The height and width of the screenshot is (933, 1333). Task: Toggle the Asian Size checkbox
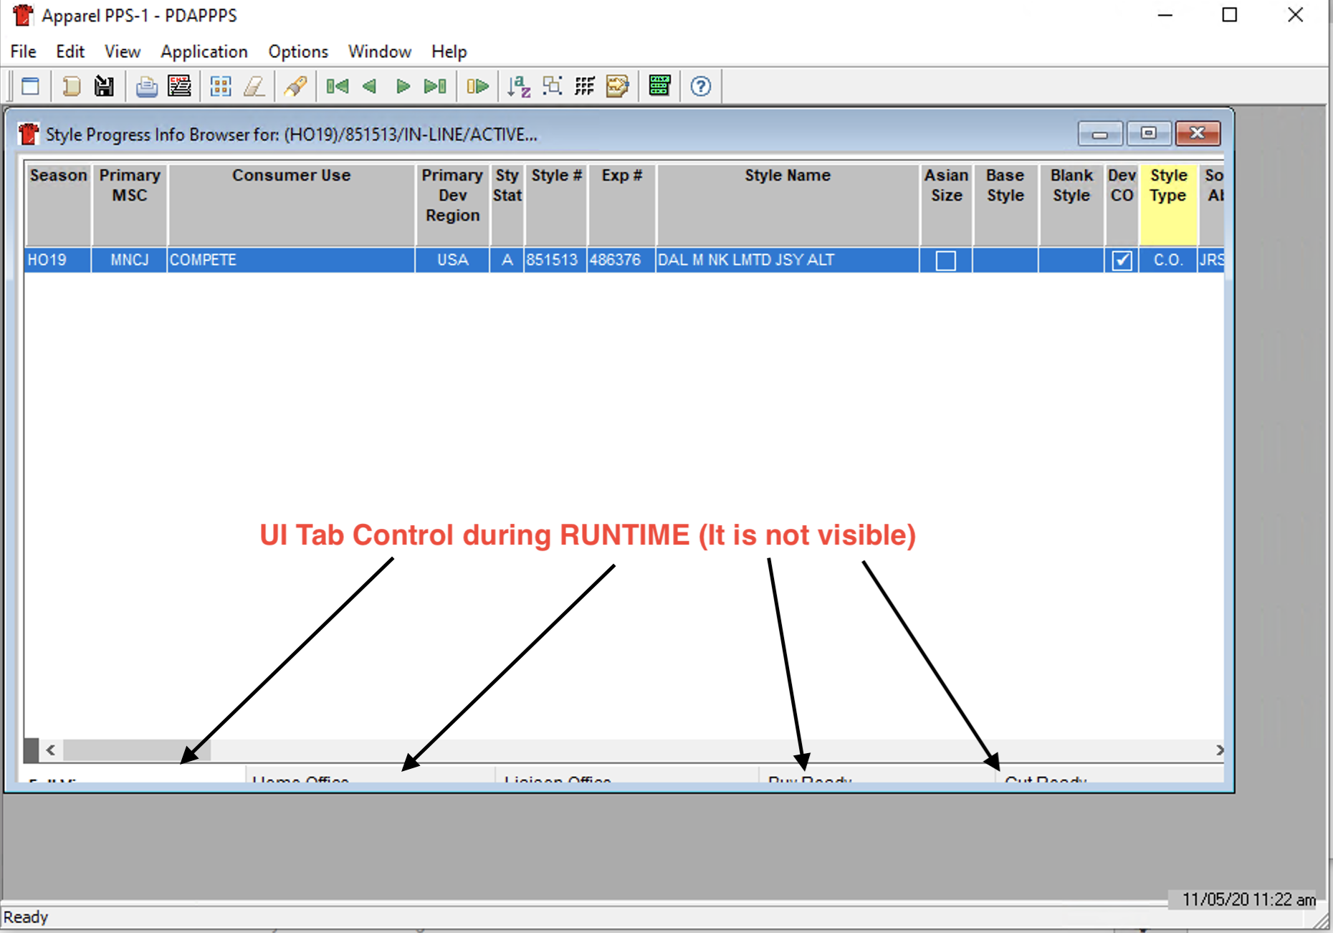[x=945, y=260]
